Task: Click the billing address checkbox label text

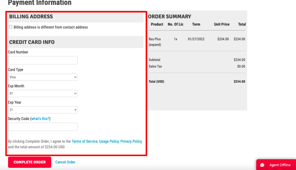Action: coord(51,27)
